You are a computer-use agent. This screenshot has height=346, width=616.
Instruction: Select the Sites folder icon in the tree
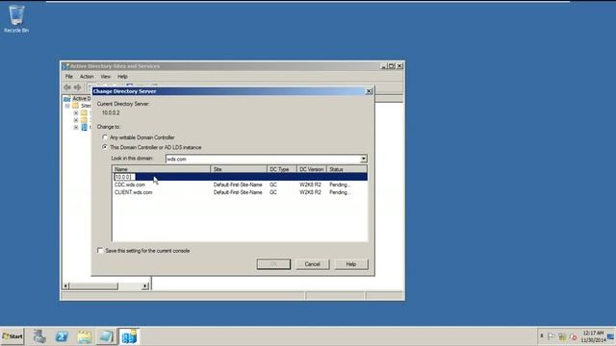click(75, 106)
